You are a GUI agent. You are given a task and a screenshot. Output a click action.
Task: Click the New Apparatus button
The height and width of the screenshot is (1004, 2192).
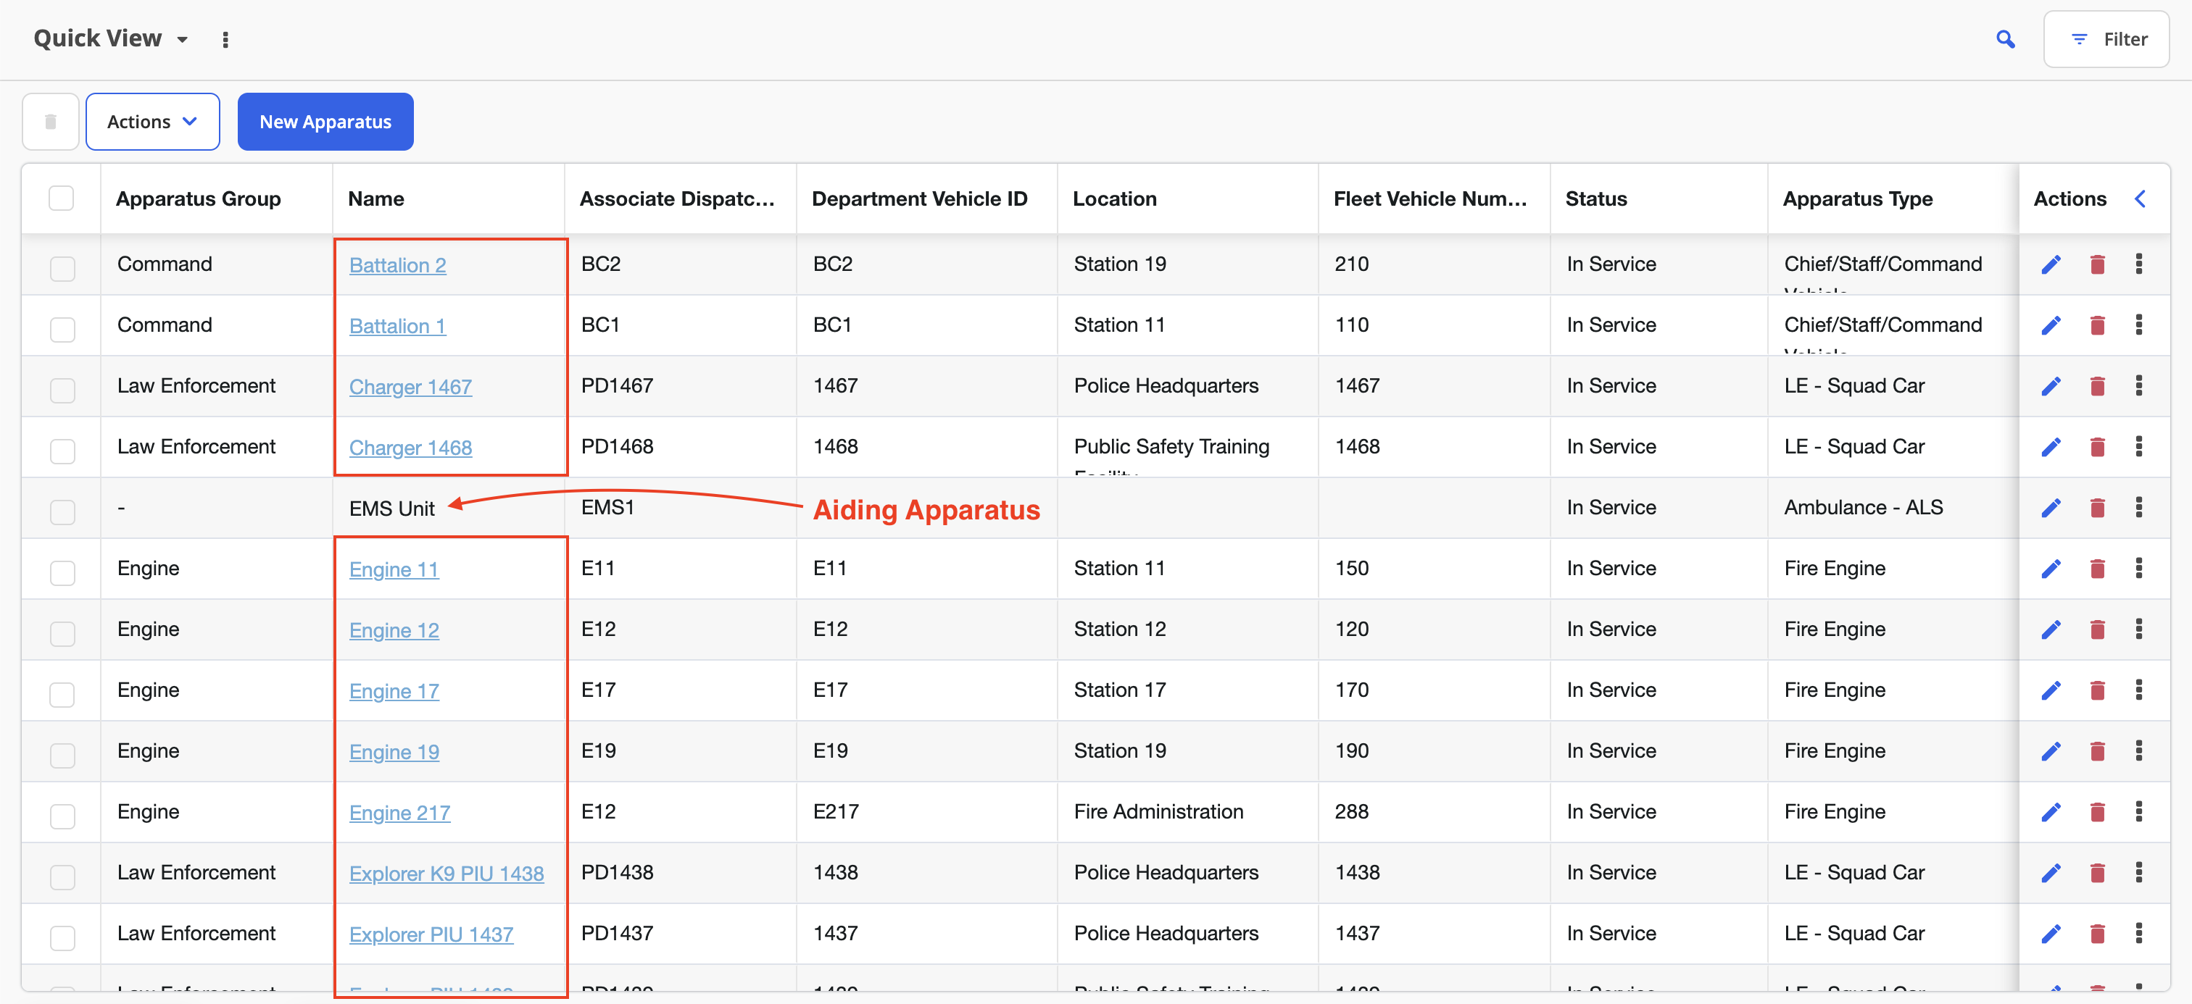pos(325,122)
